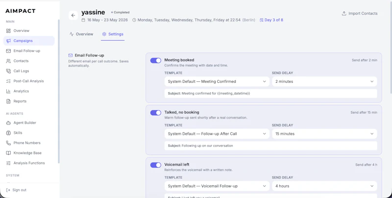Open Analysis Functions sidebar entry
The image size is (392, 198).
pos(29,163)
